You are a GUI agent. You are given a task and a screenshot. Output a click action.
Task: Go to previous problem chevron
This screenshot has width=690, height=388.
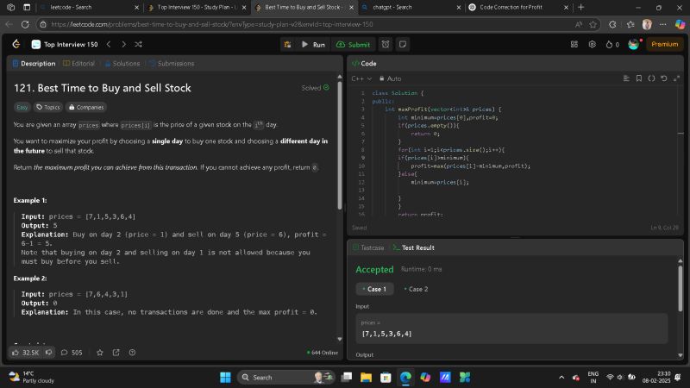[x=110, y=44]
